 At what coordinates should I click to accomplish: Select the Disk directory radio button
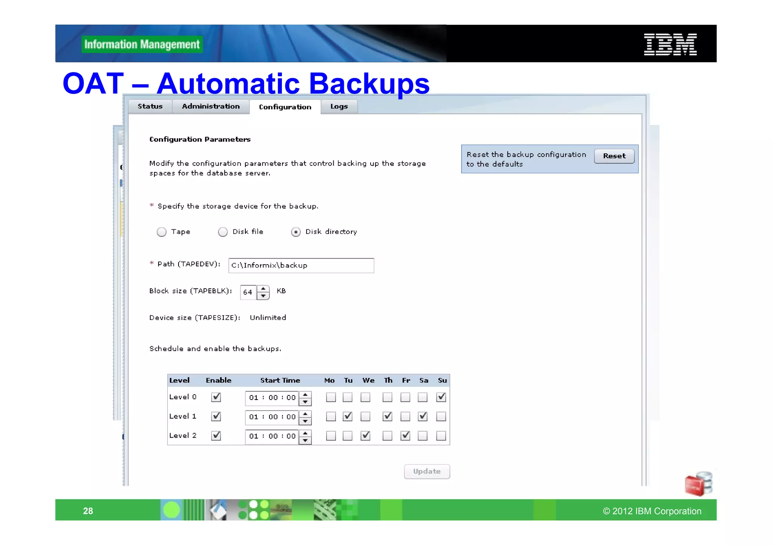pyautogui.click(x=296, y=232)
